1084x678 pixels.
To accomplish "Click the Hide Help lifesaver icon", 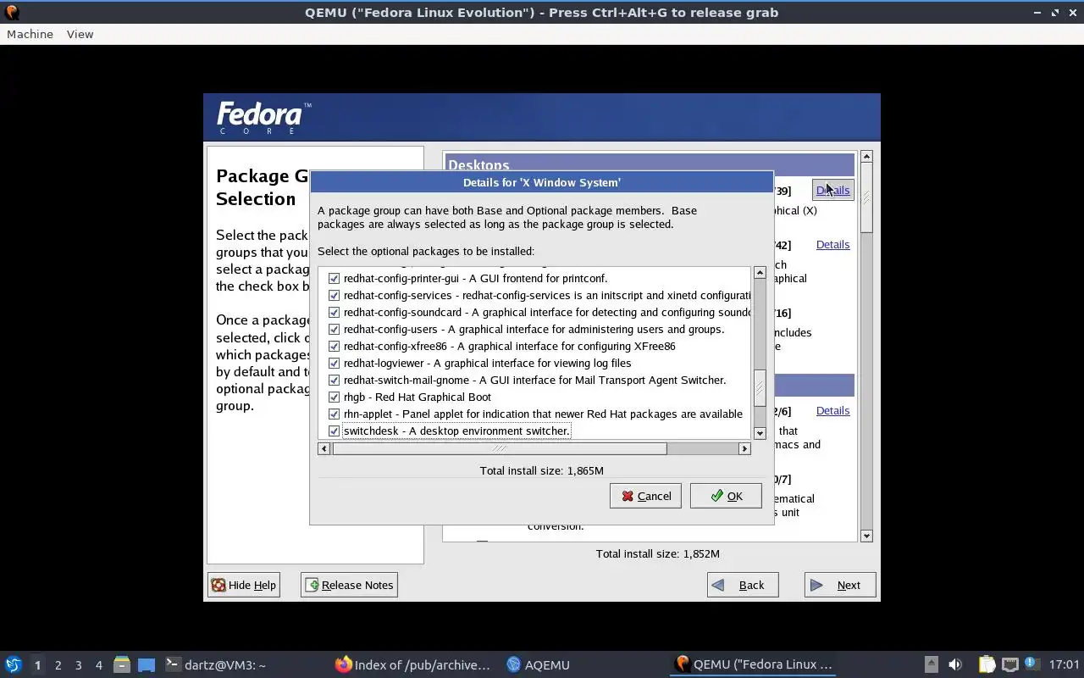I will coord(218,585).
